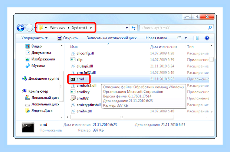Open help with the question mark icon
This screenshot has height=152, width=230.
(207, 38)
